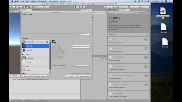
Task: Open the Account dropdown
Action: (123, 7)
